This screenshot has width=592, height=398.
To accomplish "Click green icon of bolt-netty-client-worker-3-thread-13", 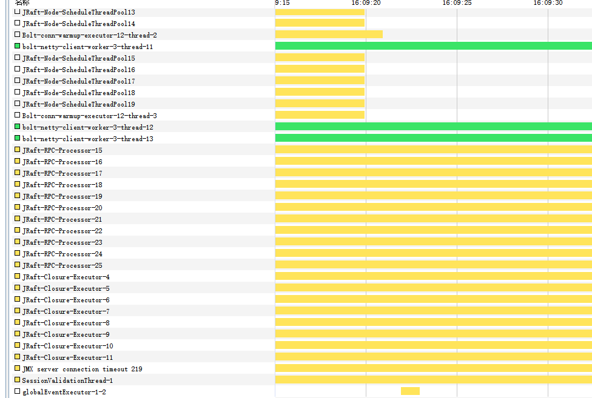I will tap(17, 138).
